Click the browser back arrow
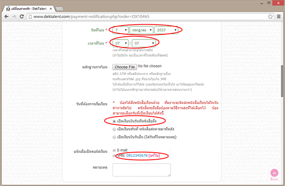 click(7, 17)
